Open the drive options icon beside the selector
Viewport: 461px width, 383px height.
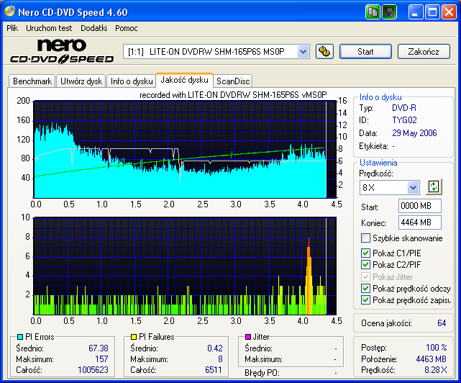point(324,52)
